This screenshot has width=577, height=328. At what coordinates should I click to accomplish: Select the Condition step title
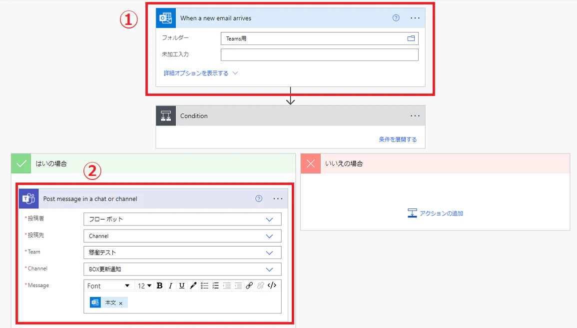coord(194,115)
